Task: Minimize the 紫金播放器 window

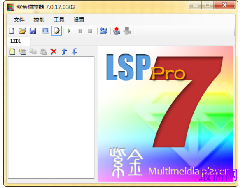Action: (195, 5)
